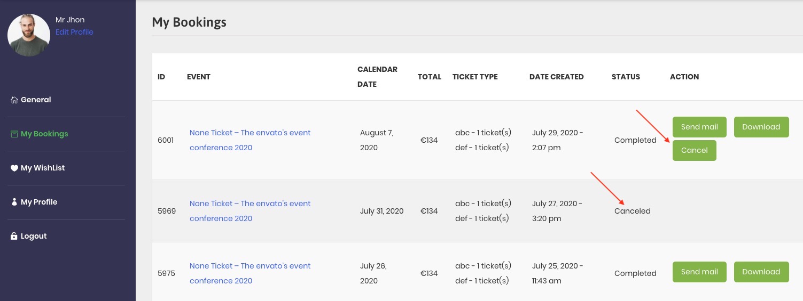803x301 pixels.
Task: Download ticket for booking 6001
Action: [761, 127]
